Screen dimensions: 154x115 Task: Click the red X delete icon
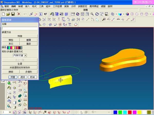pos(19,14)
